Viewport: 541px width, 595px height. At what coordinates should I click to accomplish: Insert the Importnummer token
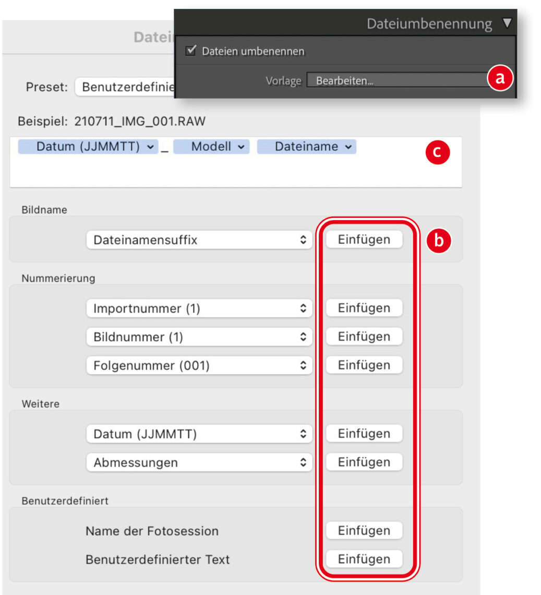(364, 308)
